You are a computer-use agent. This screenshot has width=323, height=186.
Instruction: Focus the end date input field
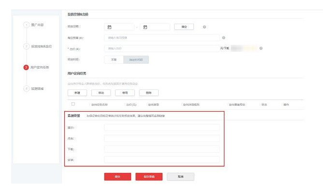(x=155, y=27)
